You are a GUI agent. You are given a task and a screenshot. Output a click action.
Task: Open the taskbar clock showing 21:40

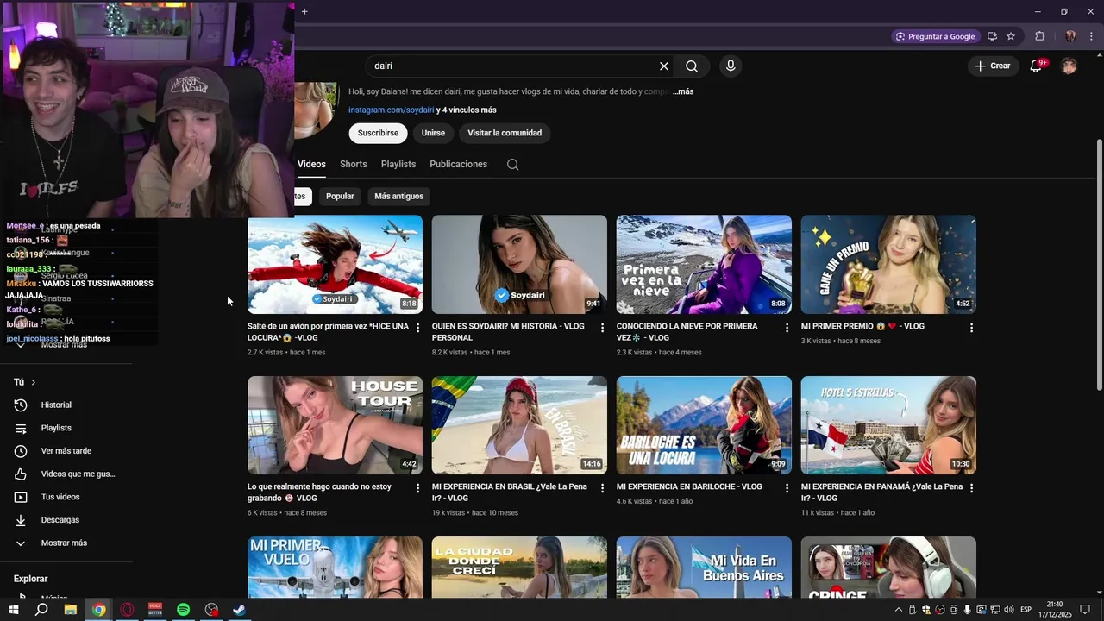pyautogui.click(x=1054, y=610)
